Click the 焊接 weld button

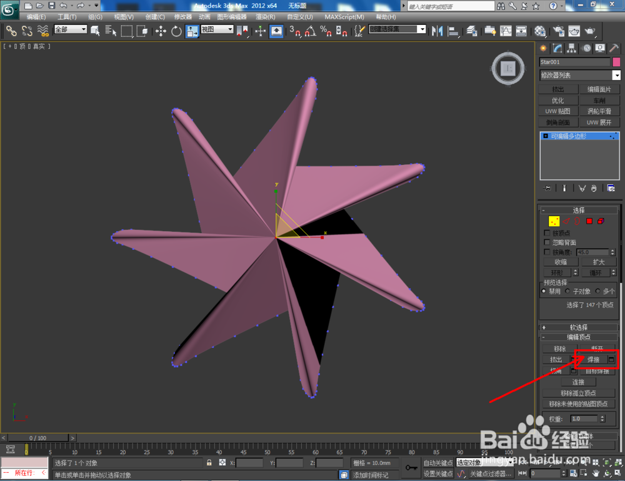click(593, 359)
